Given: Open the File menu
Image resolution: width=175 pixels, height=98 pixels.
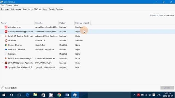Looking at the screenshot, I should pos(2,5).
